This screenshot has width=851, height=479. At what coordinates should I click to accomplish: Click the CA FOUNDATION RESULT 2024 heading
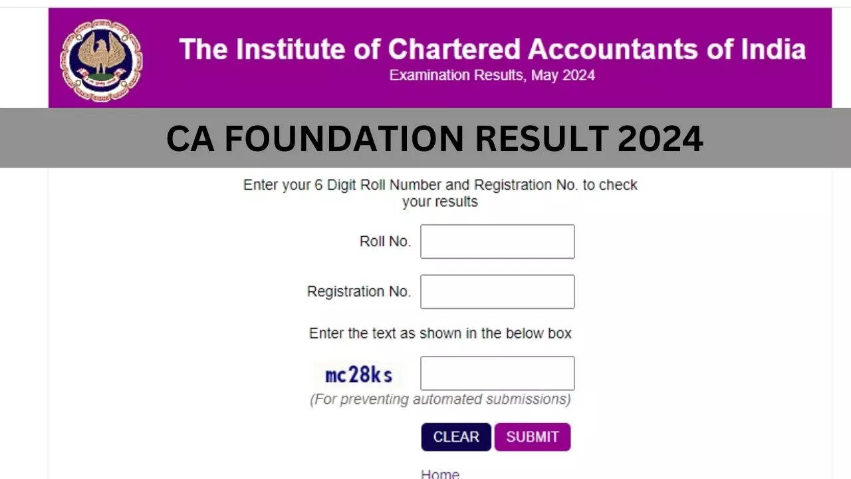[x=434, y=139]
